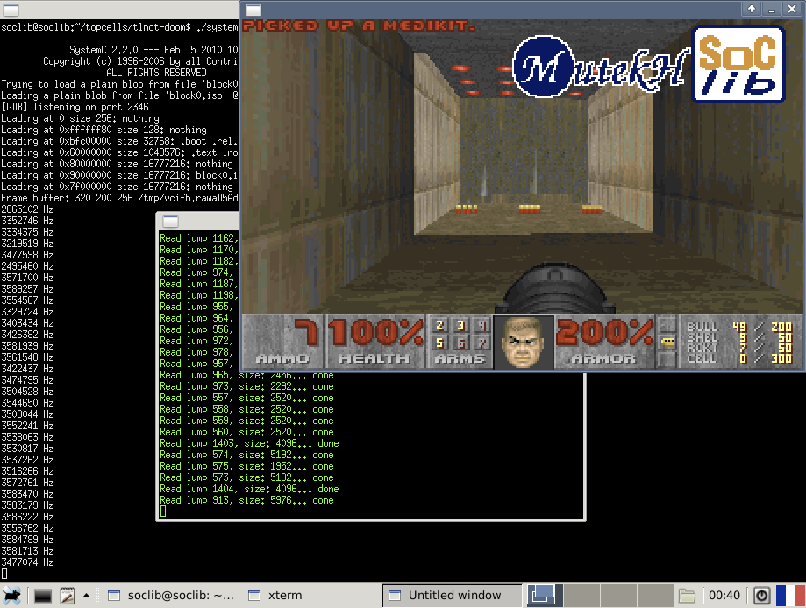806x608 pixels.
Task: Launch the terminal from the taskbar
Action: click(43, 596)
